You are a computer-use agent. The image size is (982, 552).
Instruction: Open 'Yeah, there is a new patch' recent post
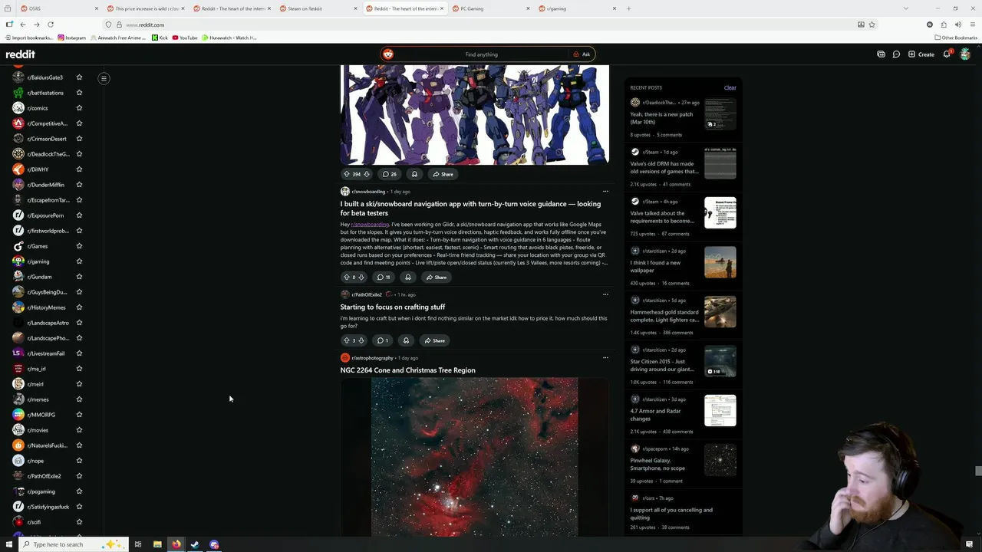point(661,118)
